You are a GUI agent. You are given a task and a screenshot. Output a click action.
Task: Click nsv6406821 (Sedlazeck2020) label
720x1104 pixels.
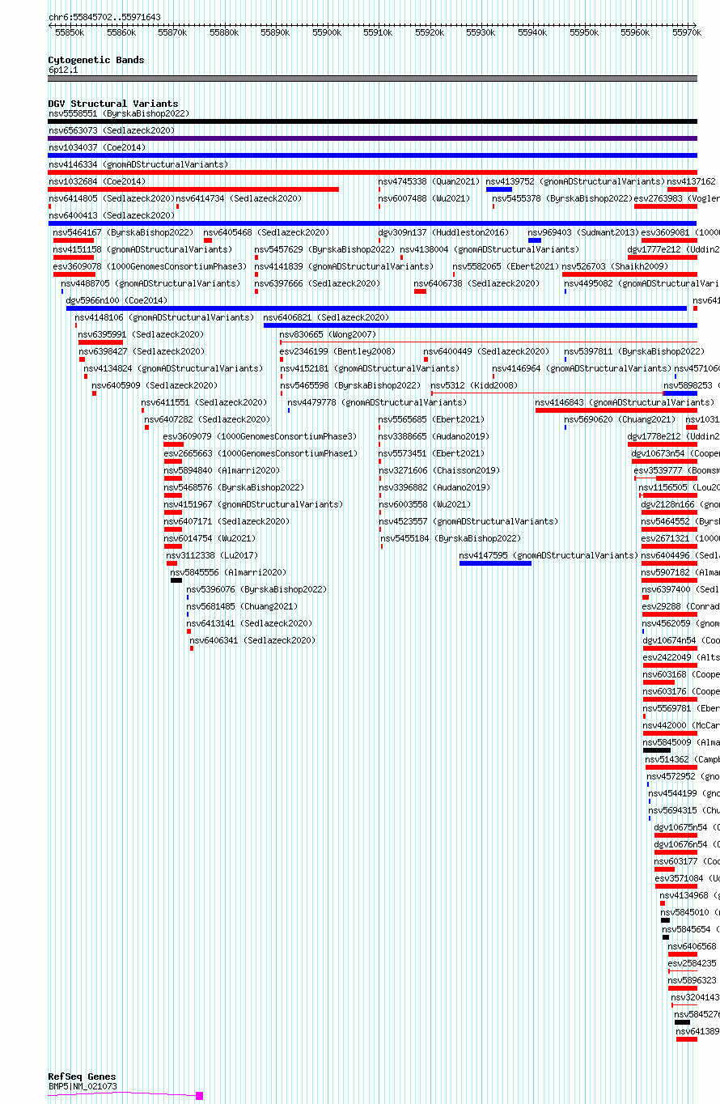(x=327, y=317)
